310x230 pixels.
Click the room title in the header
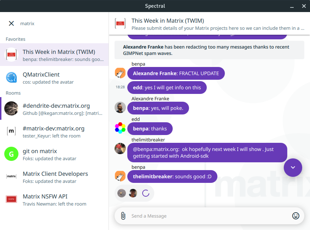167,21
